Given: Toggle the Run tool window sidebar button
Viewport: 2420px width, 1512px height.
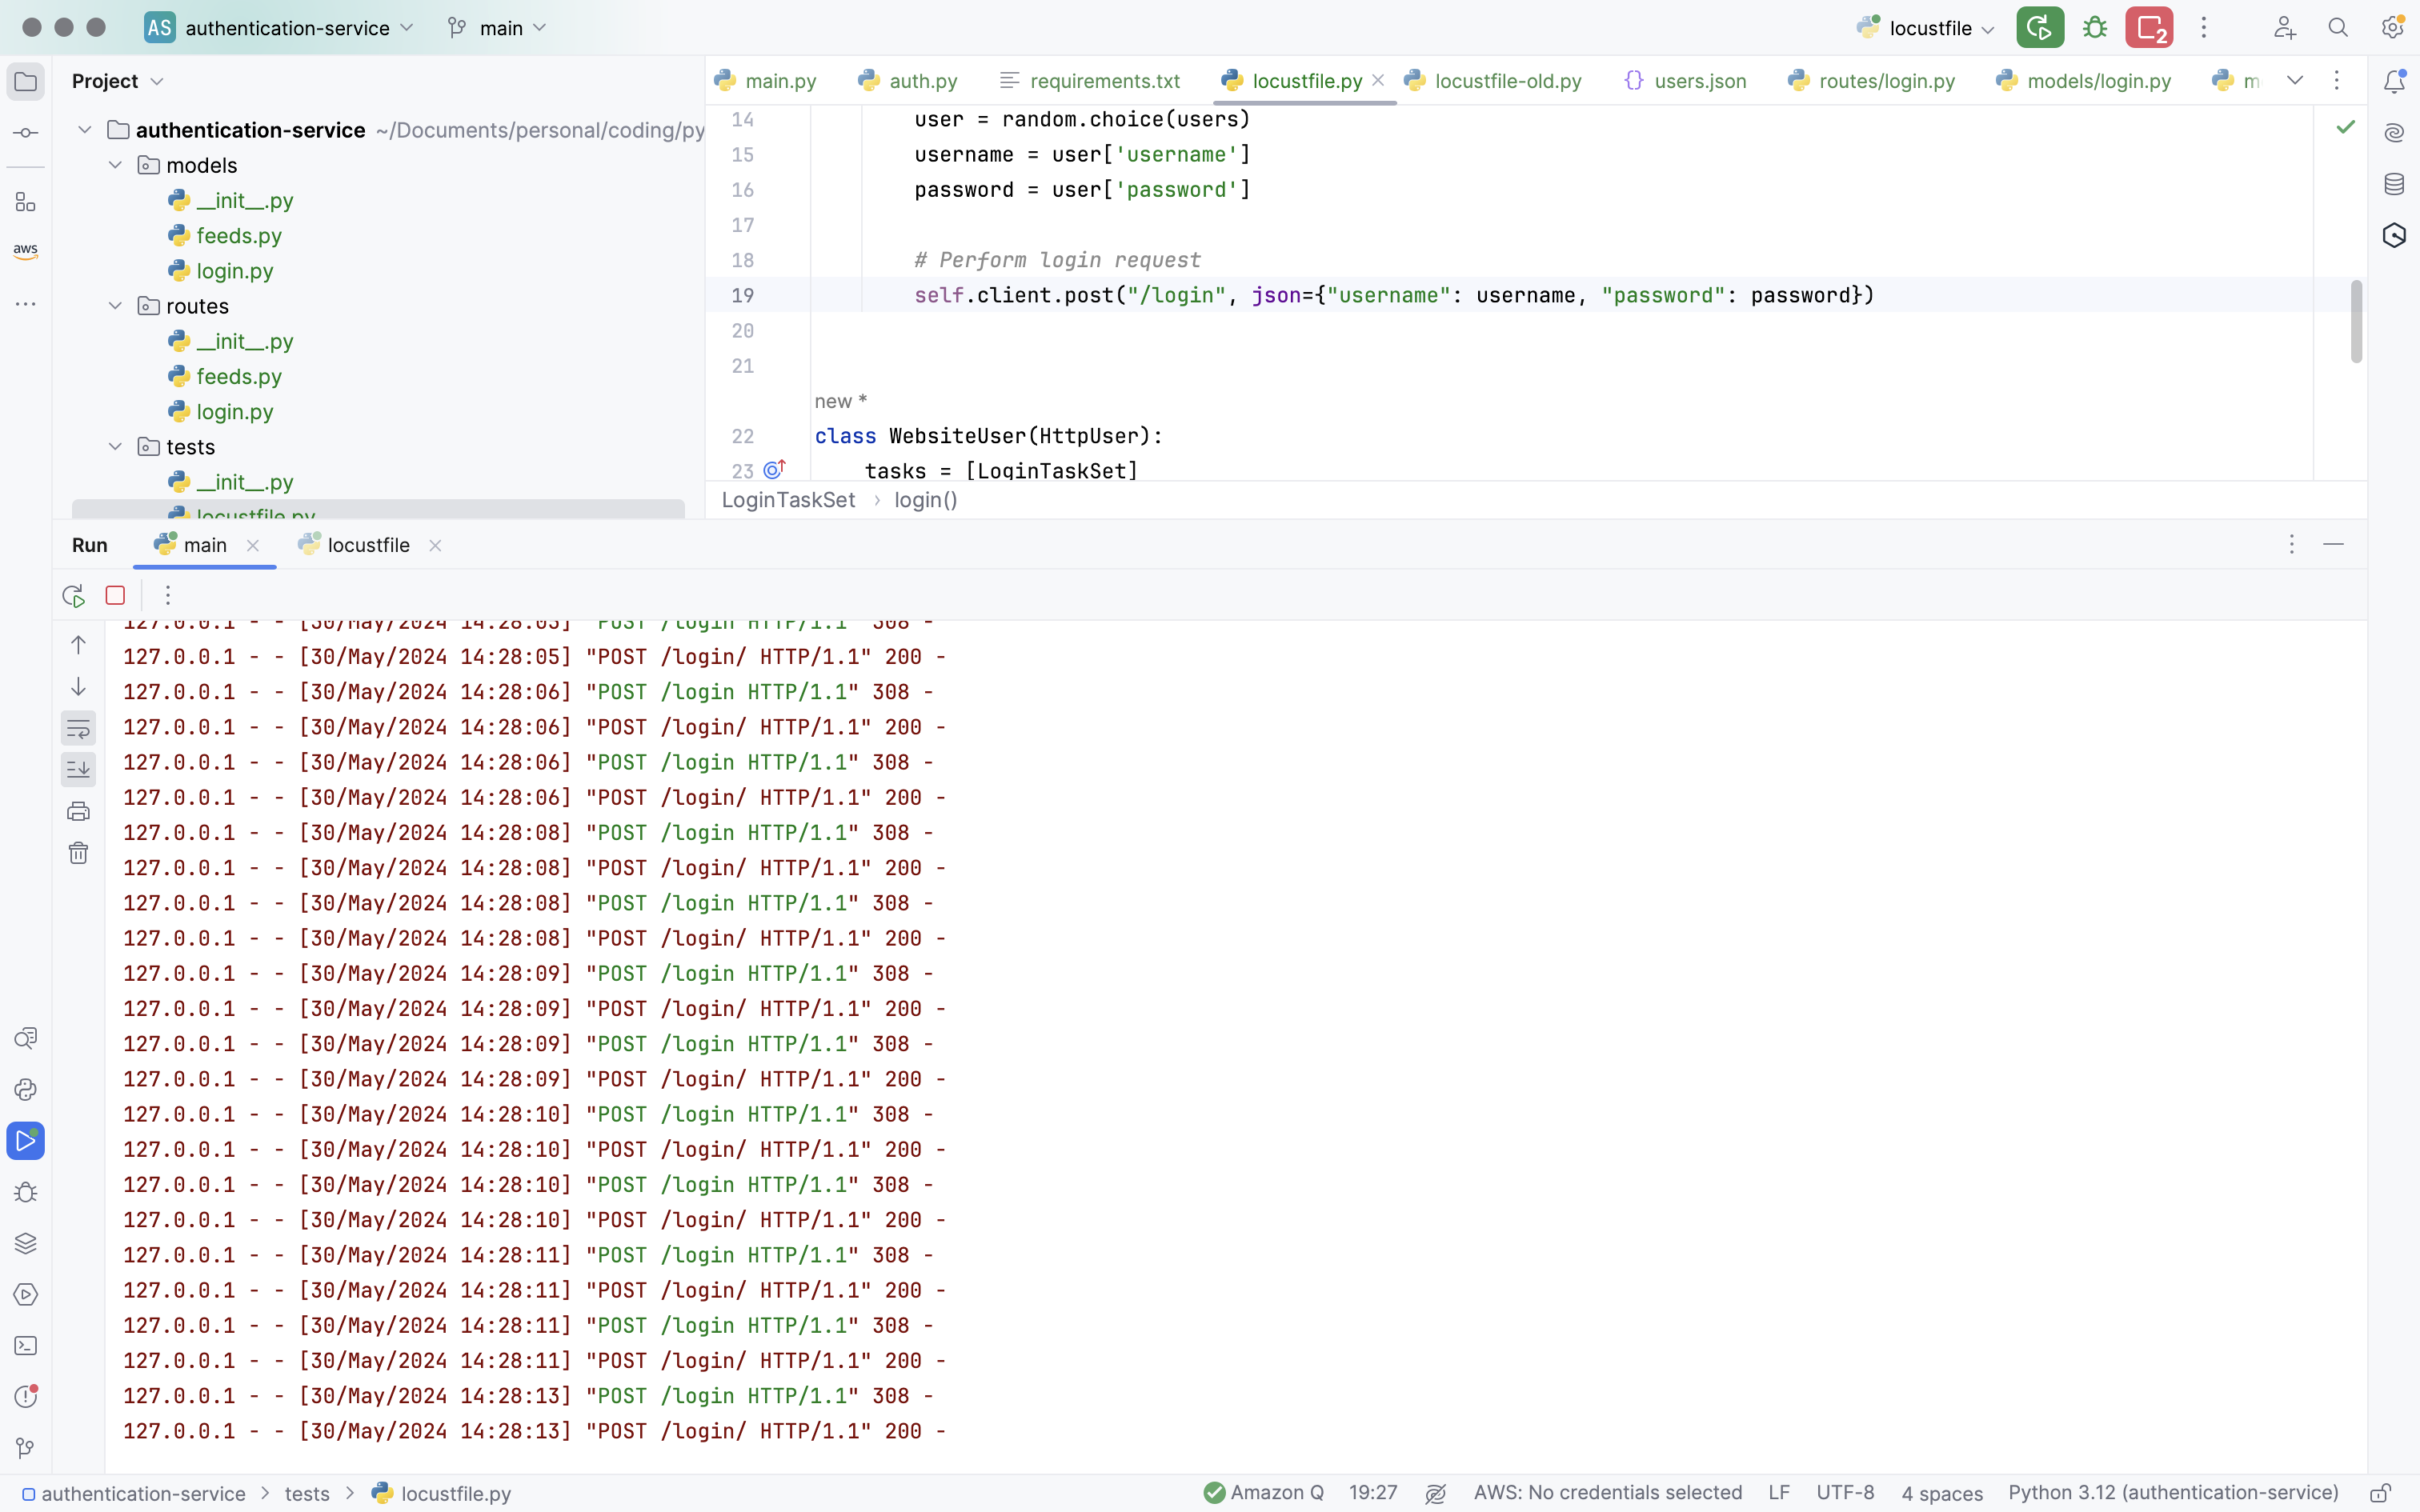Looking at the screenshot, I should point(26,1141).
